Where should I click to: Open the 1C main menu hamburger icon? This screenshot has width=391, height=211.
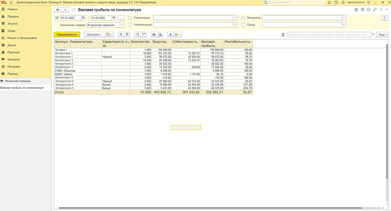tap(11, 2)
